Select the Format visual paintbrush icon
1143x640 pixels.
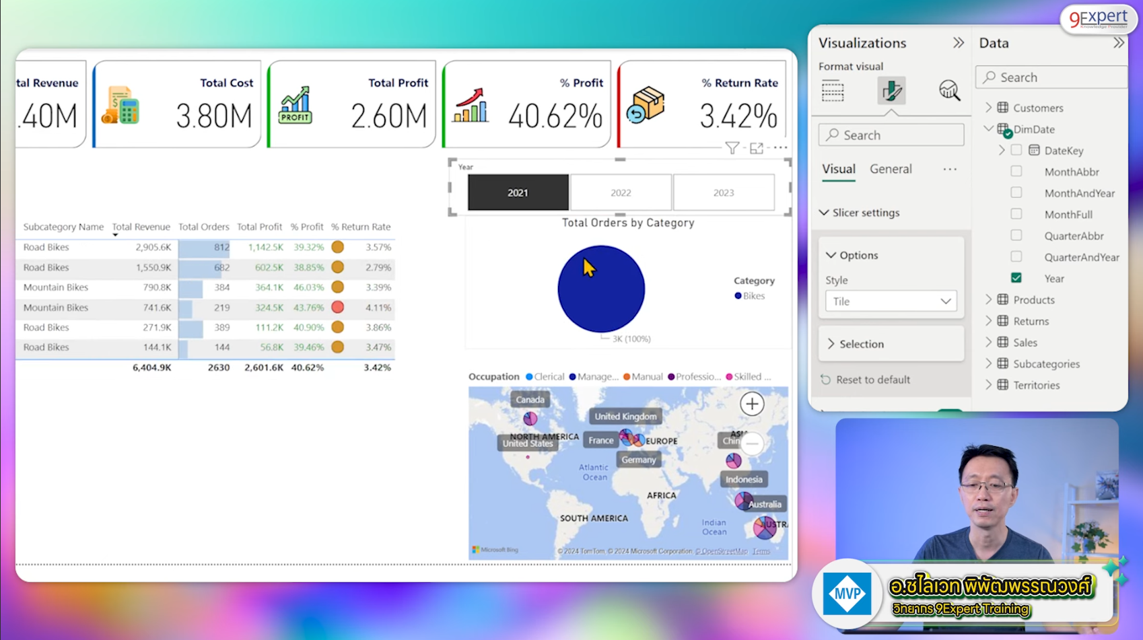pos(891,91)
